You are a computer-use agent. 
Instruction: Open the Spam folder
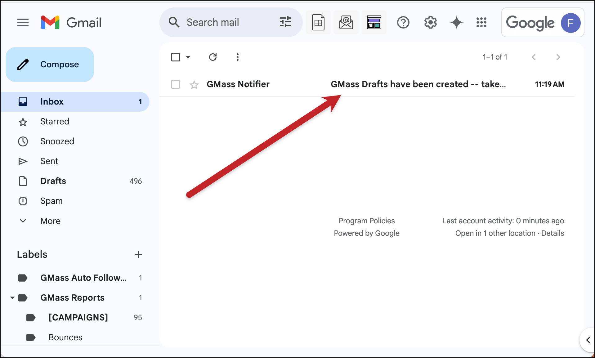[x=75, y=201]
